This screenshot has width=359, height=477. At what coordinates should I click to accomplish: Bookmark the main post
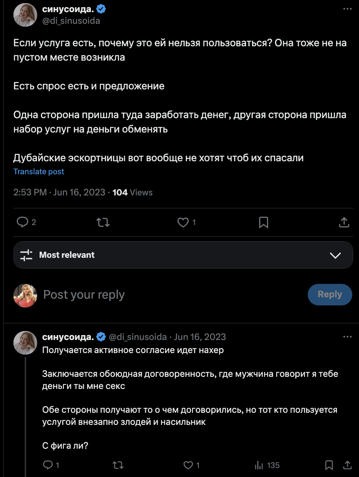(264, 222)
